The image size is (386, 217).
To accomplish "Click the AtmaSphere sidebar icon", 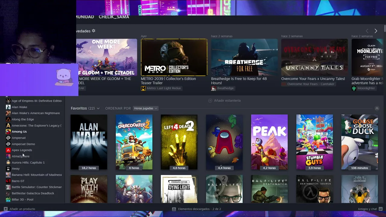I will pos(8,156).
